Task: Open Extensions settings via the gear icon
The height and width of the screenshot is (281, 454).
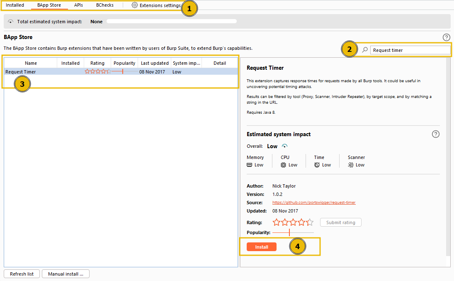Action: pyautogui.click(x=134, y=5)
